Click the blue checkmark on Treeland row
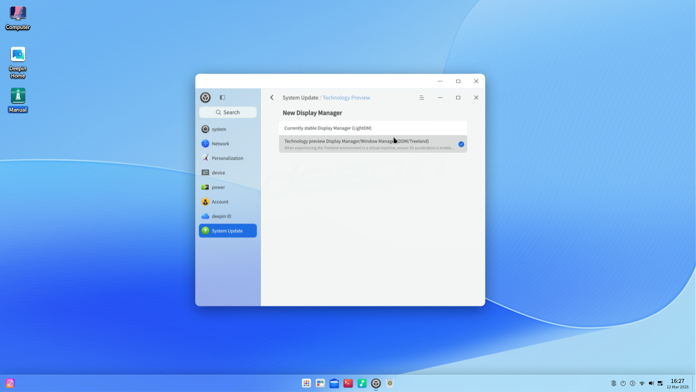Image resolution: width=696 pixels, height=392 pixels. pos(461,144)
